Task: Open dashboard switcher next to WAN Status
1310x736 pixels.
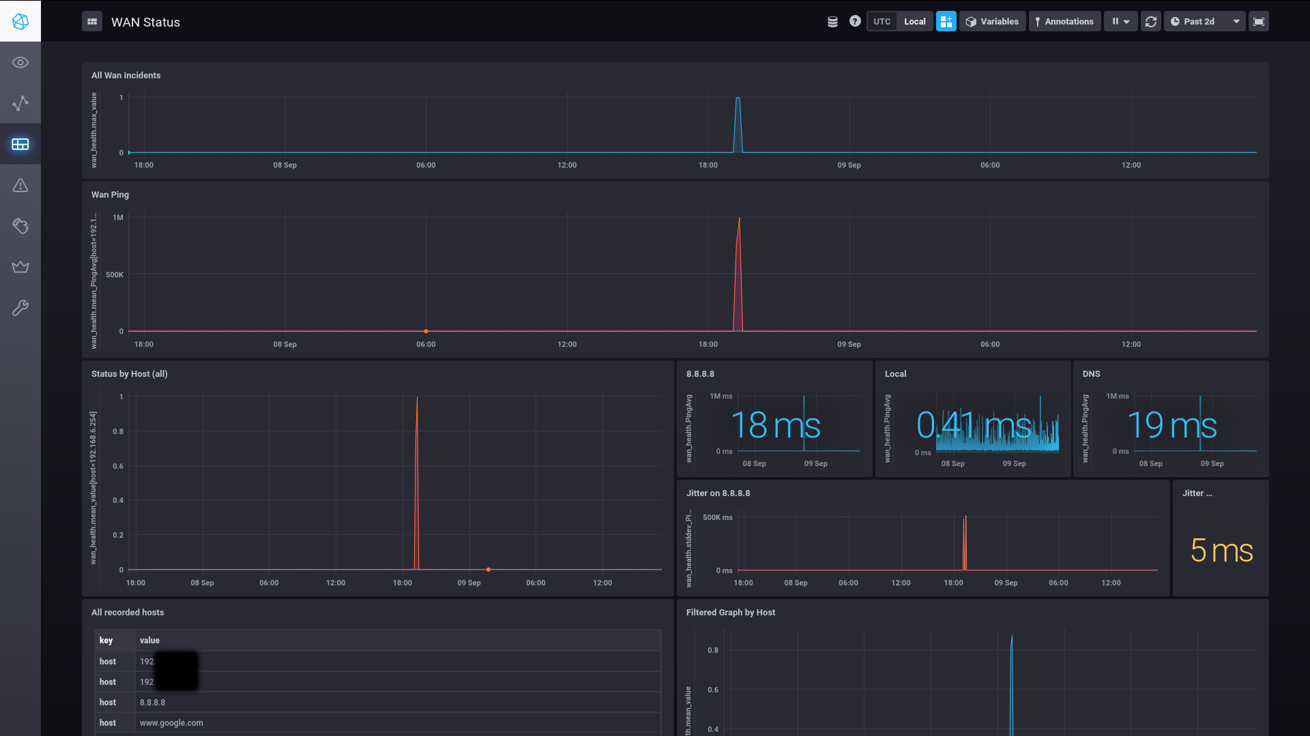Action: point(92,22)
